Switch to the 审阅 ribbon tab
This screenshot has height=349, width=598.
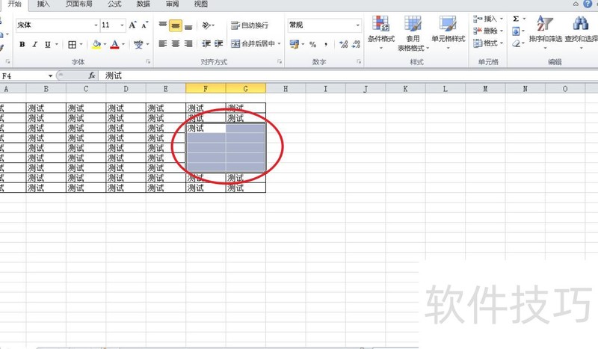point(173,4)
